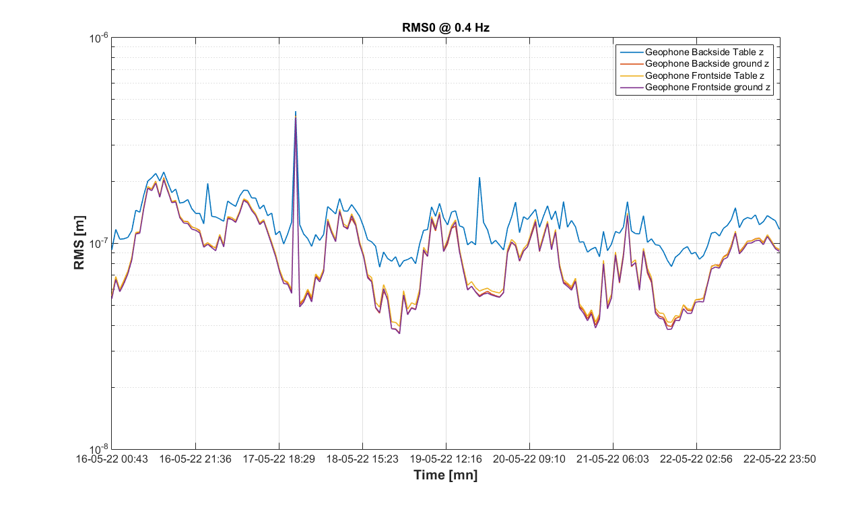The image size is (862, 505).
Task: Click the x-axis label "Time [mn]"
Action: point(446,475)
